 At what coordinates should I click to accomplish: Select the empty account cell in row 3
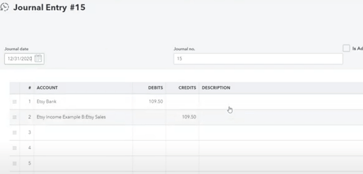point(83,133)
